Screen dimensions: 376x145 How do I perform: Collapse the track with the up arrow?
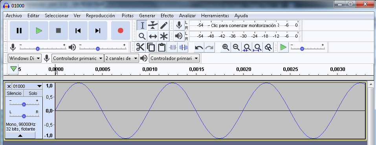[x=20, y=135]
